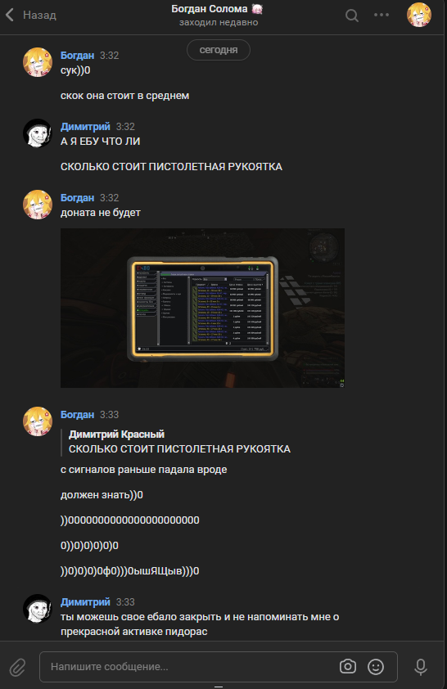Viewport: 447px width, 689px height.
Task: Open chat search with magnifier icon
Action: tap(351, 16)
